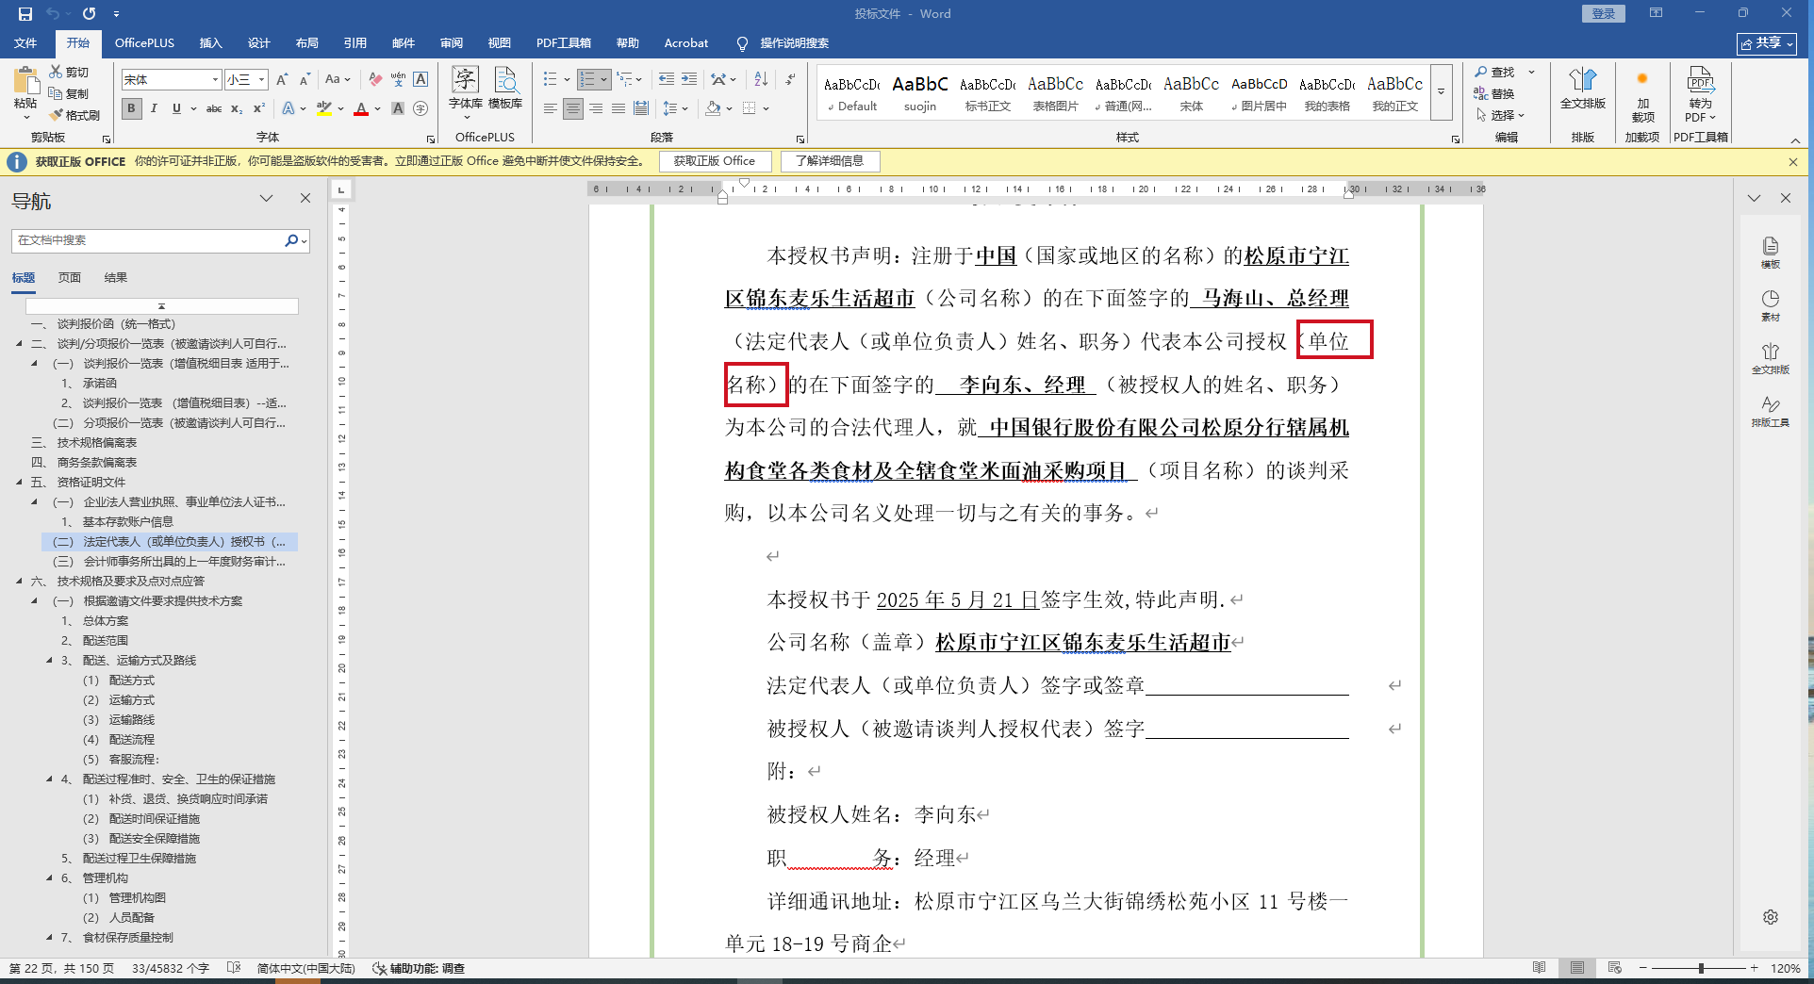Toggle distributed alignment
Screen dimensions: 1814x984
[x=641, y=108]
